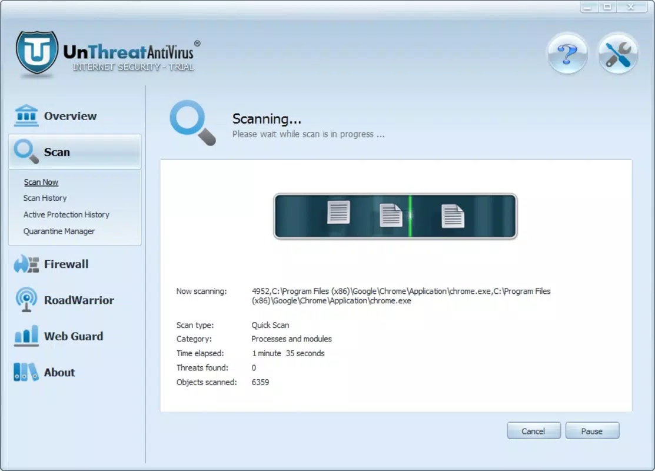The image size is (655, 471).
Task: Click the UnThreat shield logo
Action: pos(36,52)
